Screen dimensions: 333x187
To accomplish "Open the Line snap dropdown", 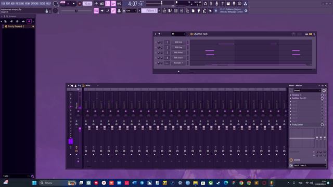I will tap(131, 10).
